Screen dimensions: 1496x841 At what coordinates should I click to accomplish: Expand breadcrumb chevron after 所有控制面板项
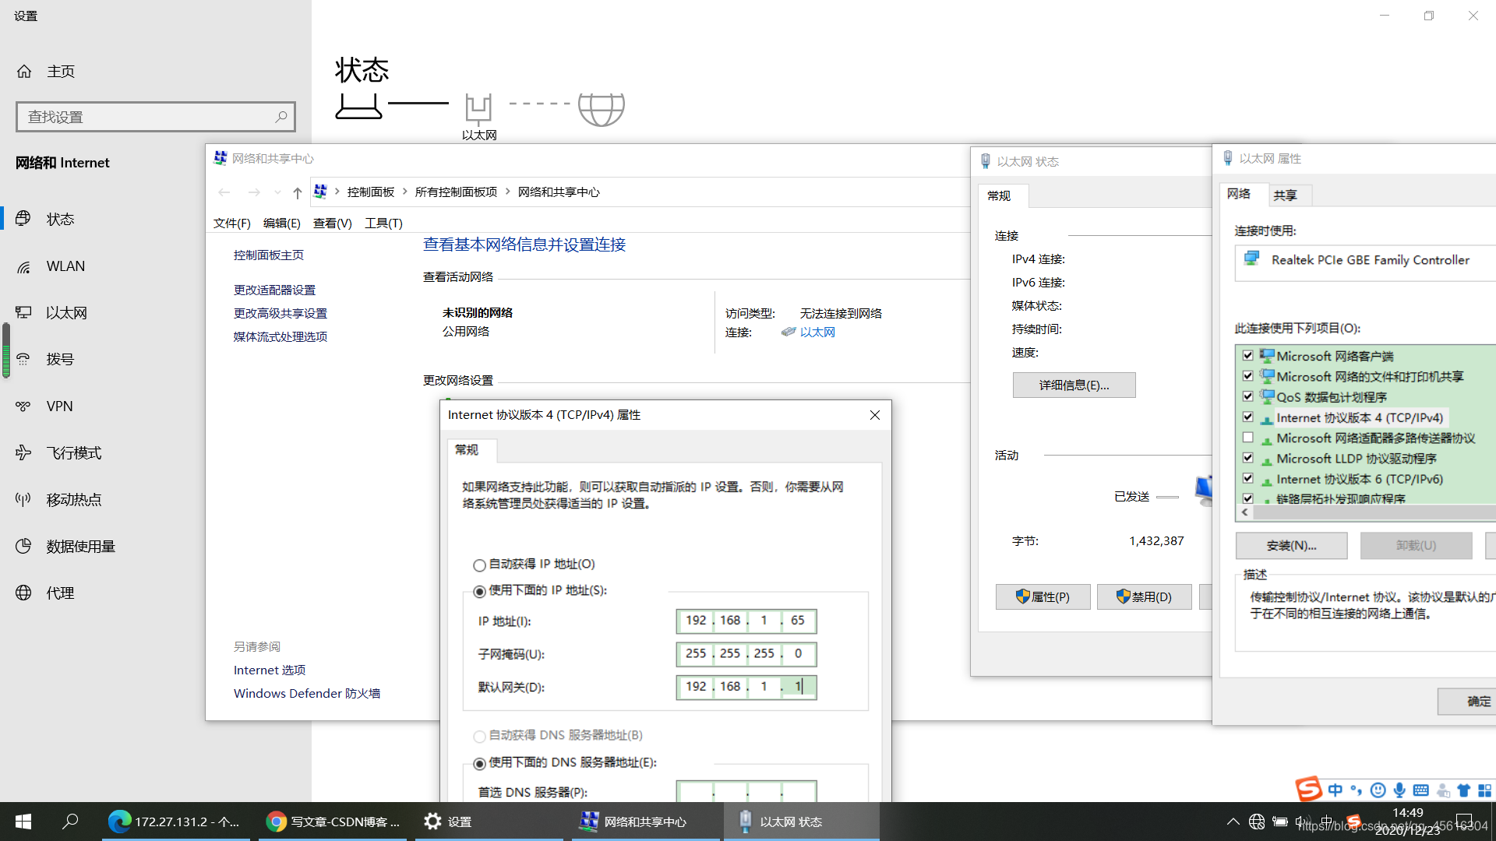[508, 192]
